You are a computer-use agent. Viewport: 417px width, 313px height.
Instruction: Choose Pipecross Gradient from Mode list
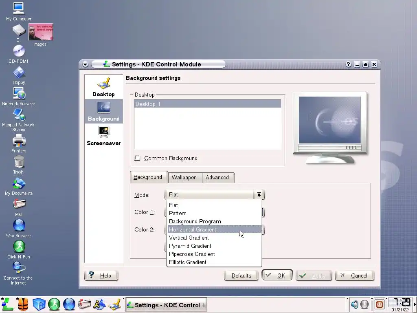click(x=214, y=254)
